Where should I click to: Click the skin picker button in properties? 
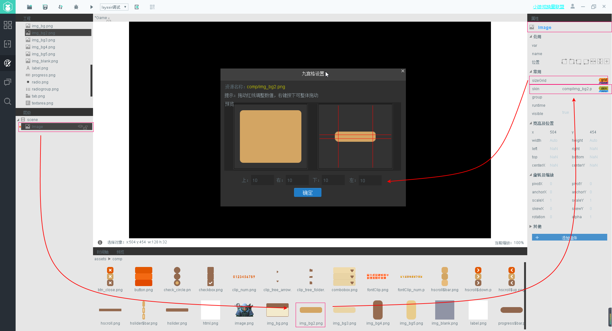tap(603, 89)
